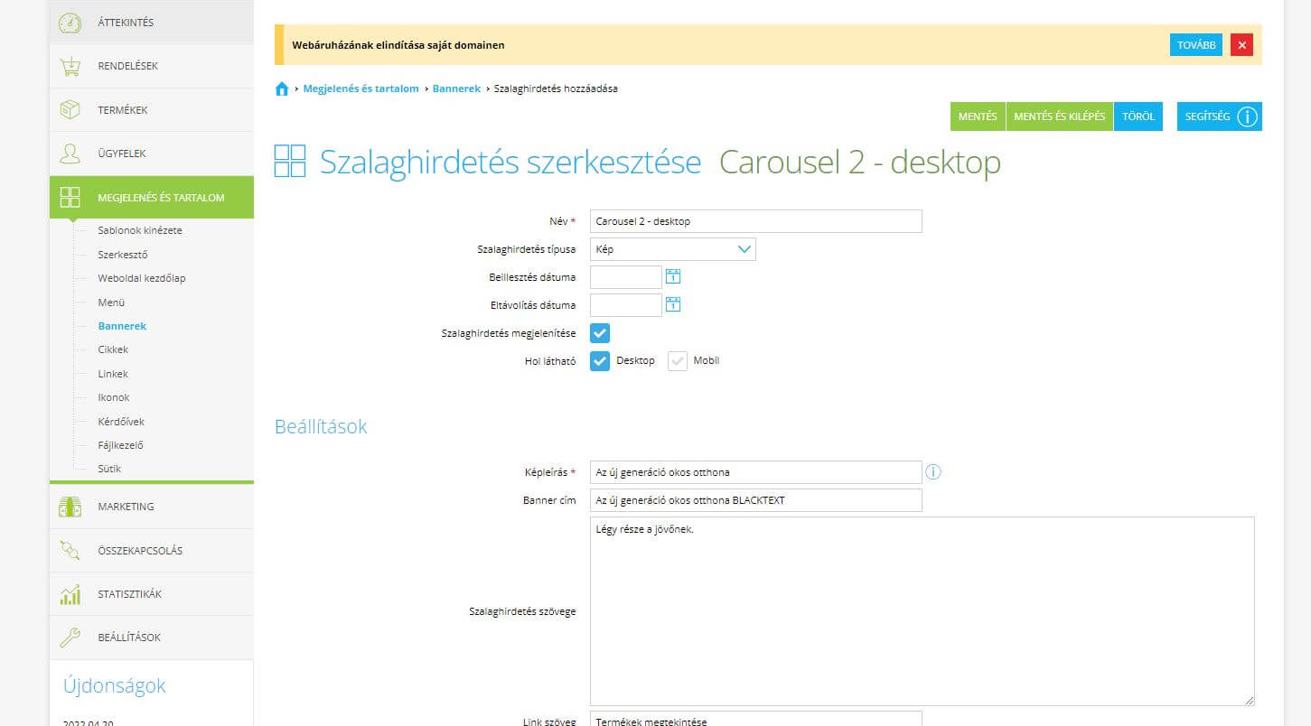This screenshot has height=726, width=1311.
Task: Click the Rendelések shopping cart icon
Action: coord(70,66)
